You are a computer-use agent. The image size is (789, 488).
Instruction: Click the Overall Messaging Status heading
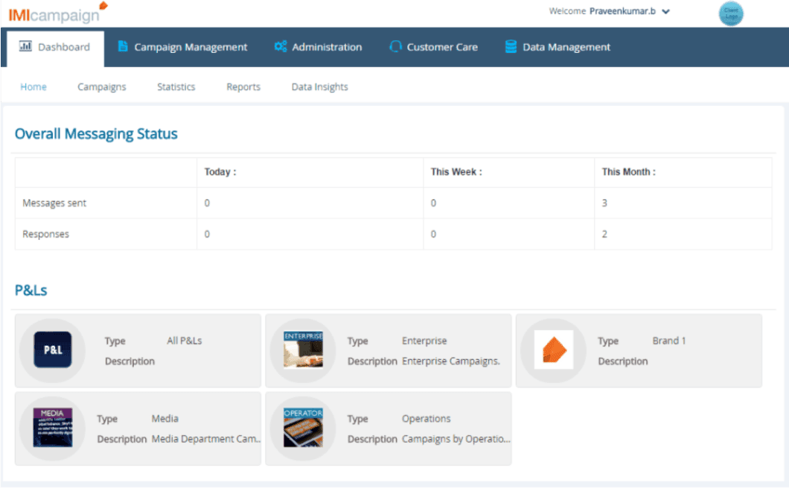tap(96, 134)
